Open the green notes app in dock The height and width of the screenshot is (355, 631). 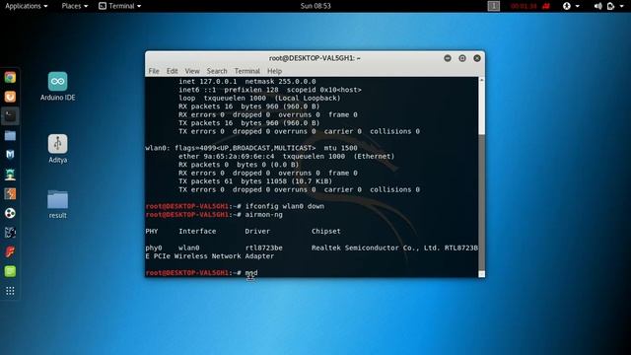point(10,271)
